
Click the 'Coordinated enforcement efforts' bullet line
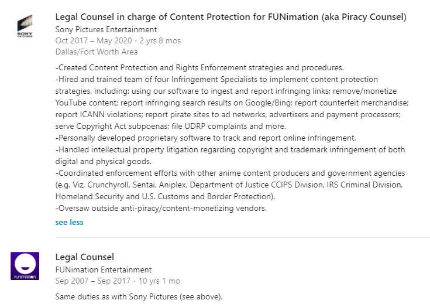click(x=230, y=173)
